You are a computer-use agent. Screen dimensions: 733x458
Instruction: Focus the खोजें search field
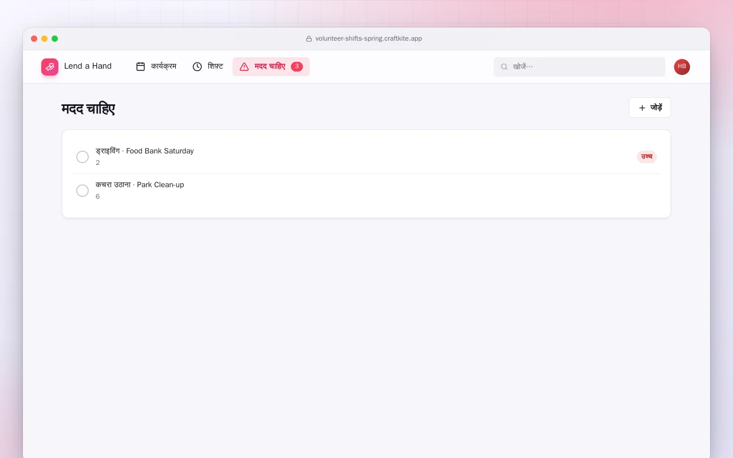[x=580, y=67]
